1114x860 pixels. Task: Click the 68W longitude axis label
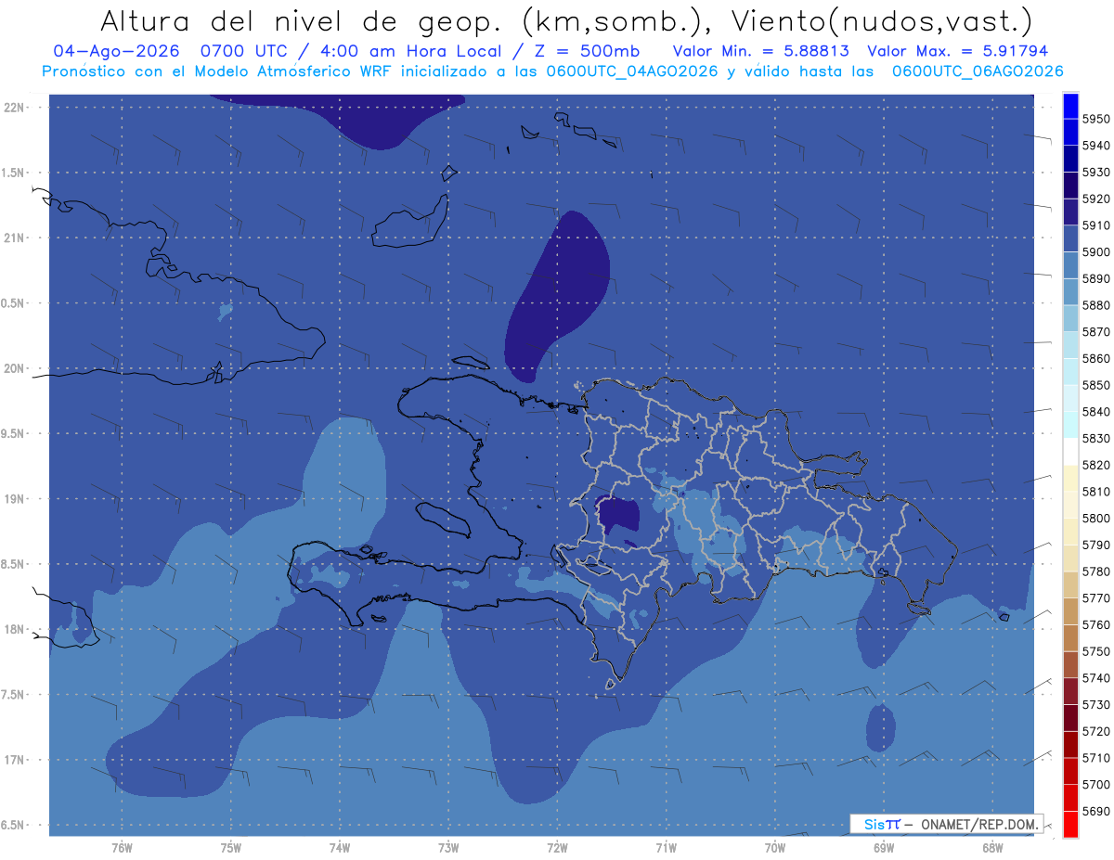tap(991, 848)
